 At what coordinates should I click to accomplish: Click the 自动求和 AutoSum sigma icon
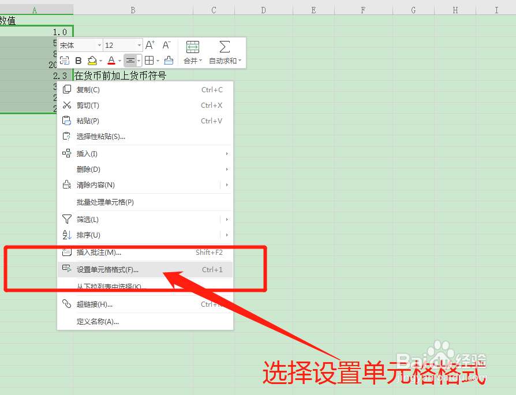tap(225, 52)
